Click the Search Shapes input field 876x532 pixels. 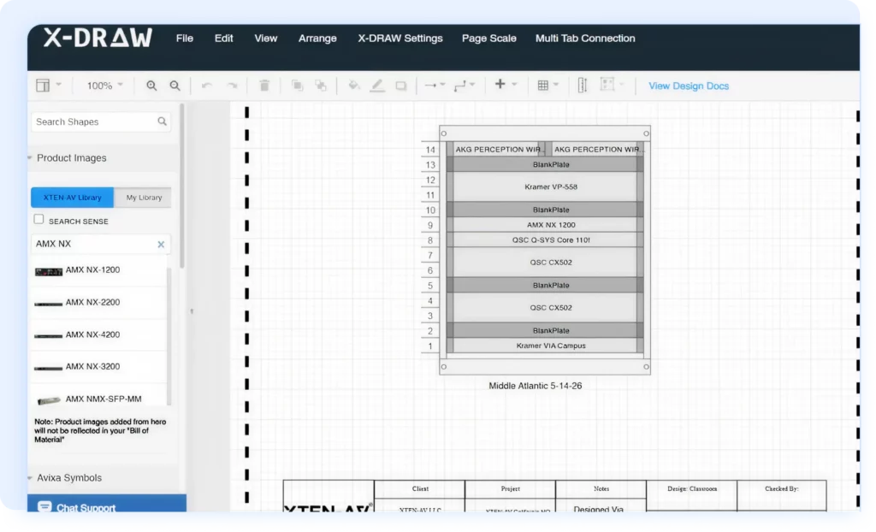(x=92, y=122)
